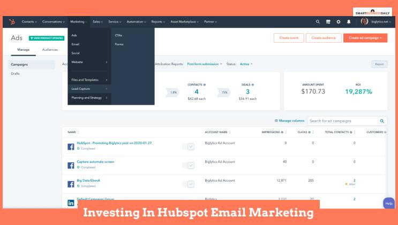This screenshot has height=225, width=398.
Task: Click the Create event button
Action: point(289,38)
